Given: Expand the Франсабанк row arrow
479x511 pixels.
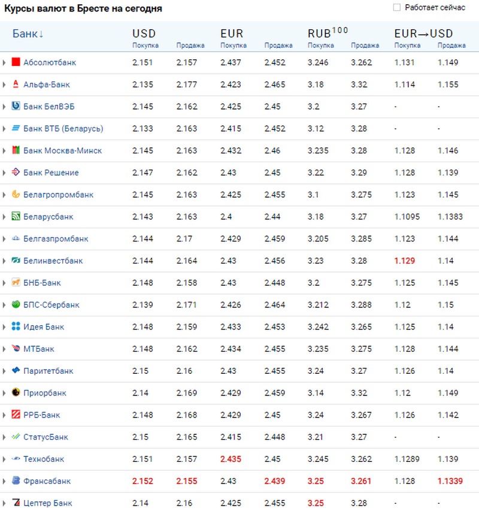Looking at the screenshot, I should 4,481.
